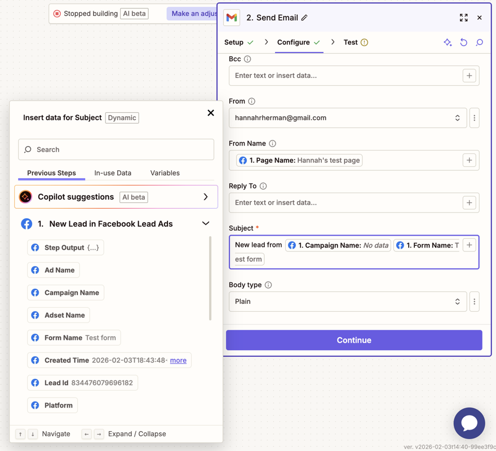Toggle the Dynamic badge for Subject data

click(121, 118)
